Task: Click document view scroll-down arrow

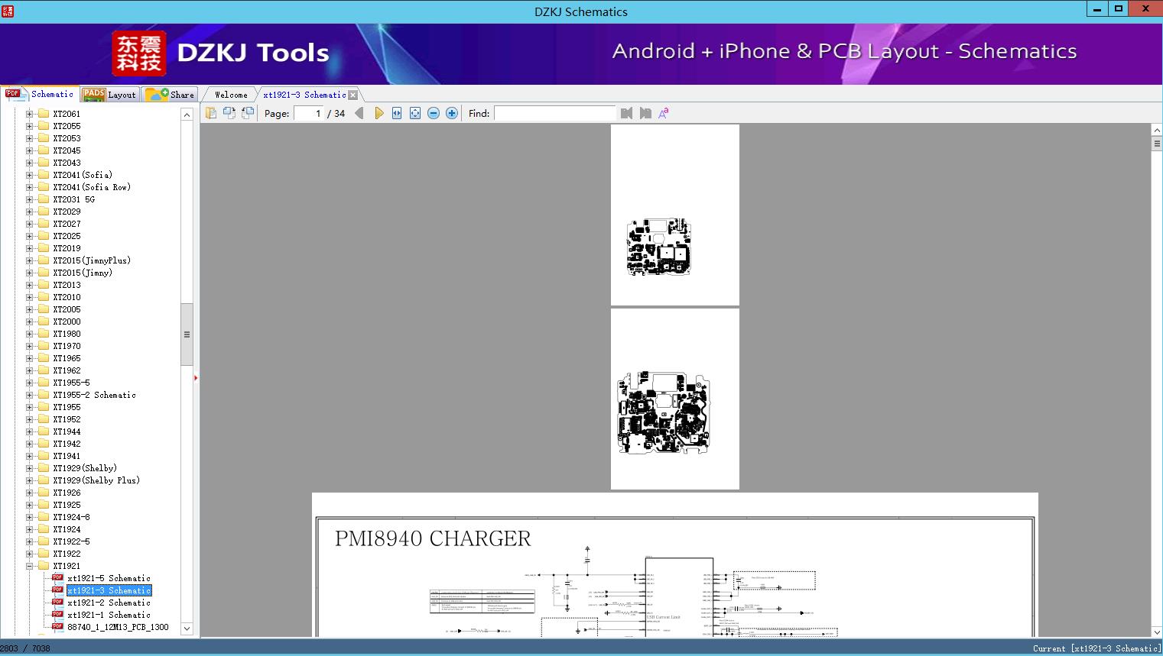Action: (x=1156, y=632)
